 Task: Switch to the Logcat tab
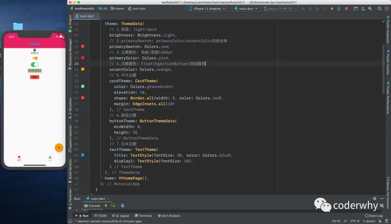(x=120, y=215)
